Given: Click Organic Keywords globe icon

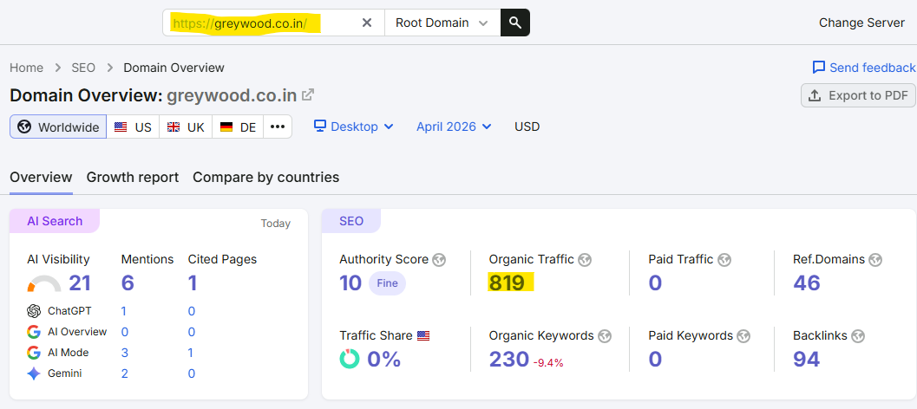Looking at the screenshot, I should (x=605, y=336).
